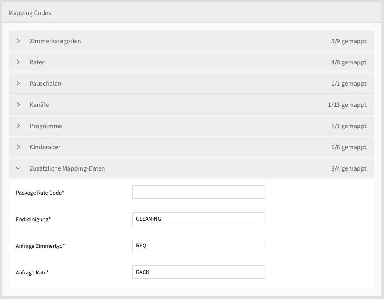Viewport: 384px width, 299px height.
Task: Click the '1/13 gemappt' status text
Action: (347, 105)
